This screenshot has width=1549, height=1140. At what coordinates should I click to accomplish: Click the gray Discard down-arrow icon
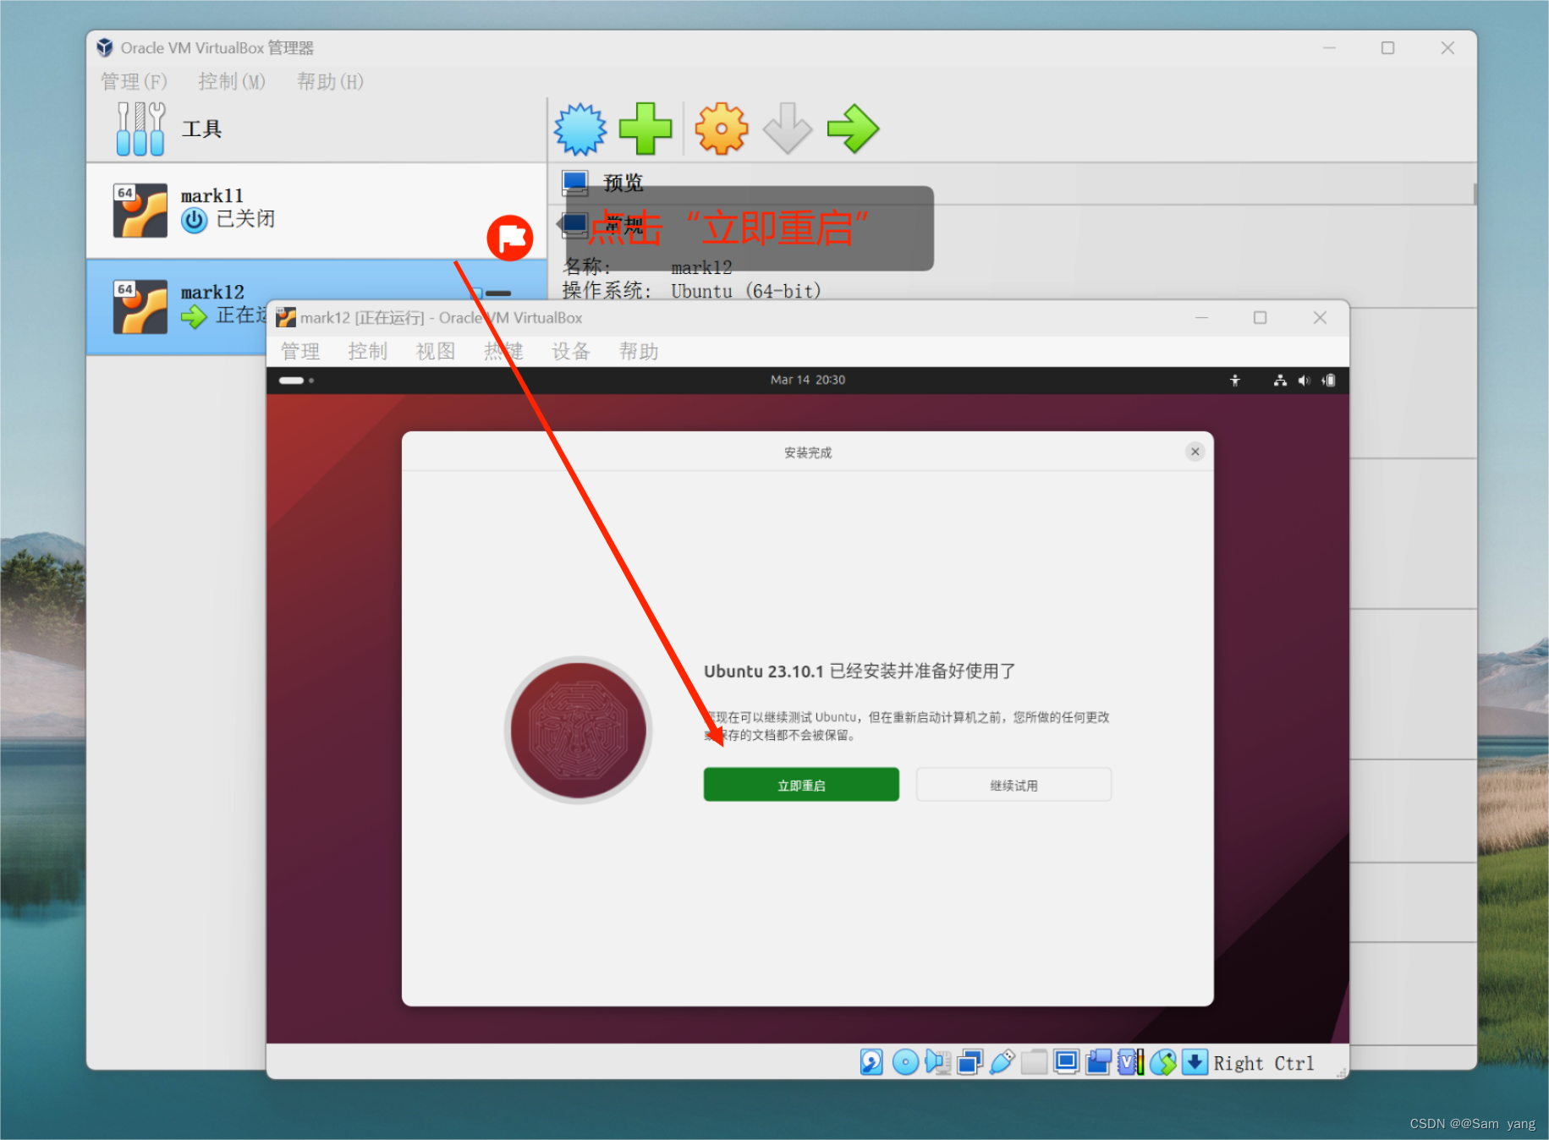click(x=788, y=129)
